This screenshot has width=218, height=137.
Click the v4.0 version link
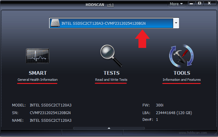pyautogui.click(x=111, y=5)
